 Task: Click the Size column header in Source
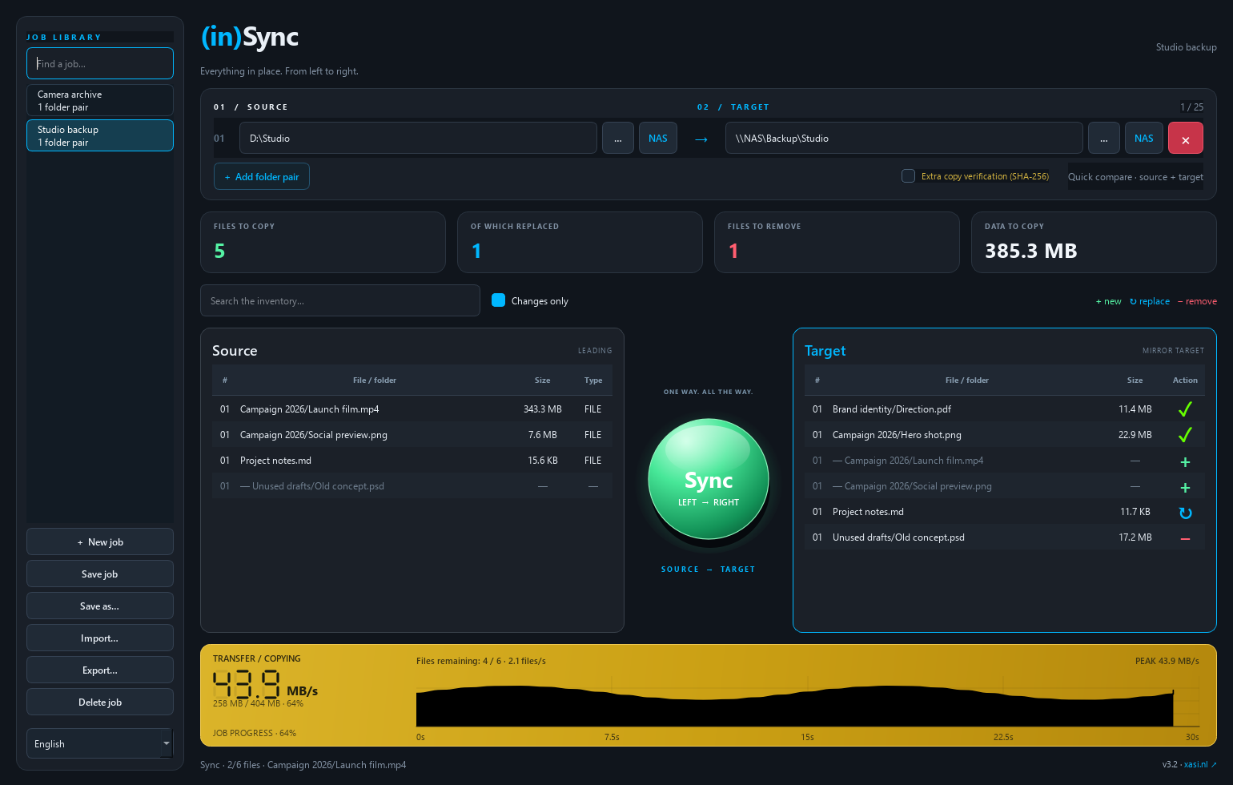(542, 380)
